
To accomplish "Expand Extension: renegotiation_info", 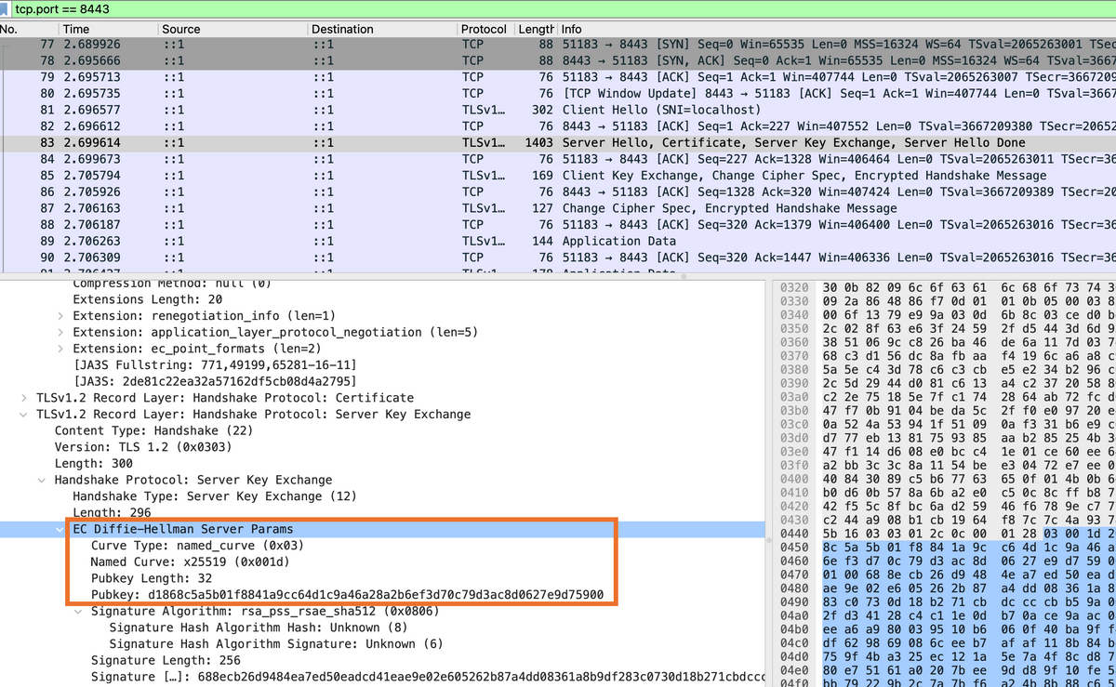I will pyautogui.click(x=60, y=316).
